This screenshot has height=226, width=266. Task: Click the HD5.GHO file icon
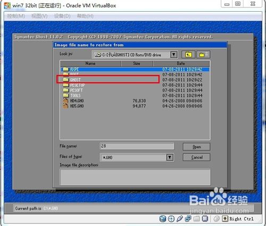(x=66, y=106)
